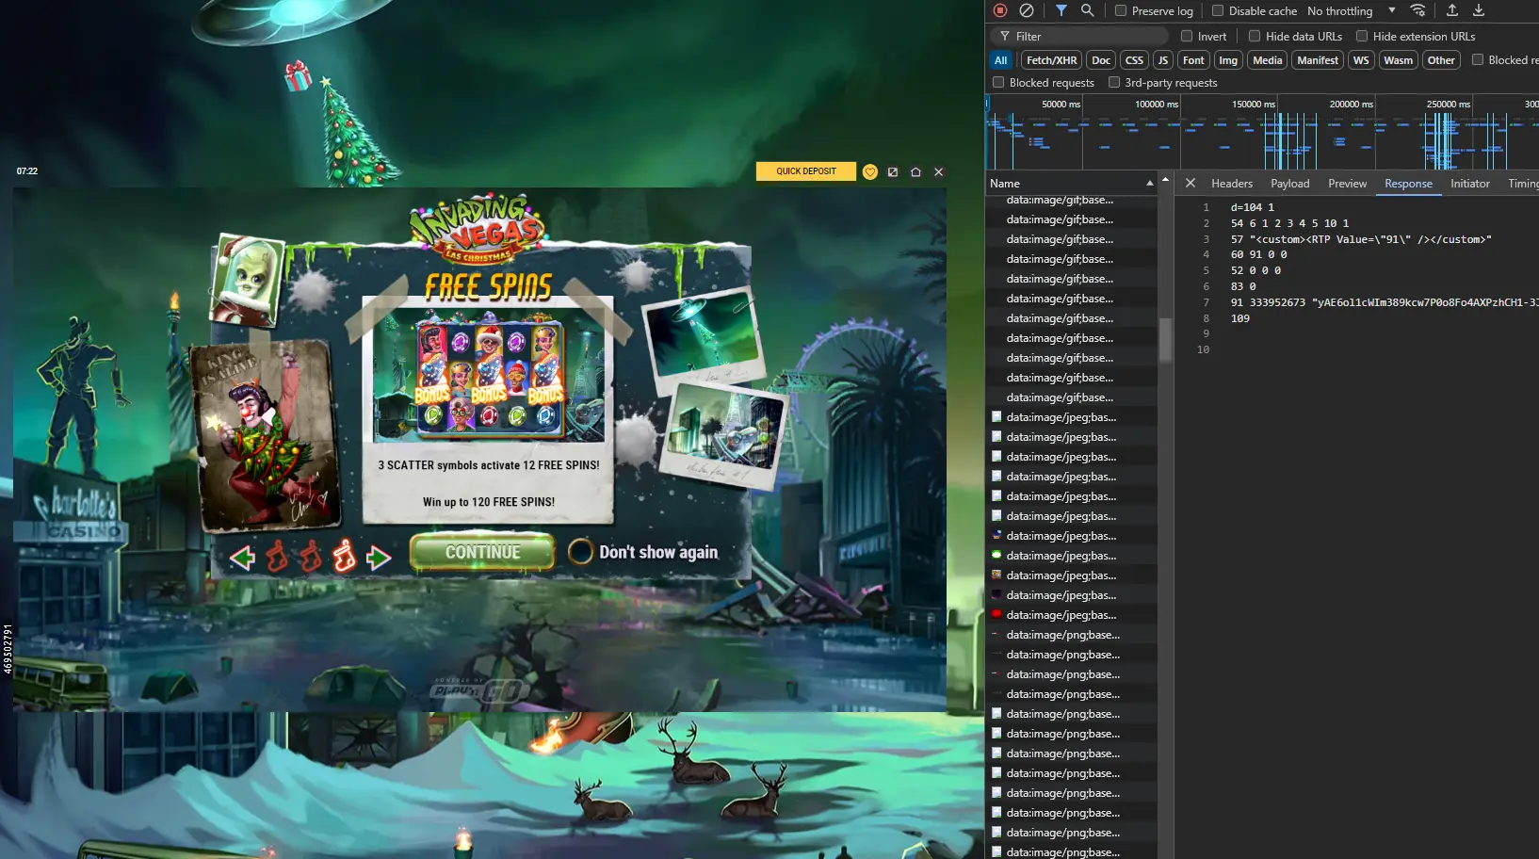1539x859 pixels.
Task: Toggle Hide data URLs checkbox
Action: 1255,36
